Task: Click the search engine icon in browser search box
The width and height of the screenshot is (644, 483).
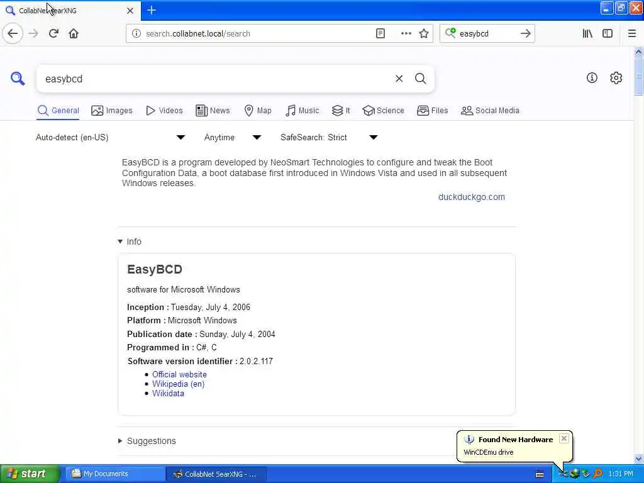Action: coord(450,33)
